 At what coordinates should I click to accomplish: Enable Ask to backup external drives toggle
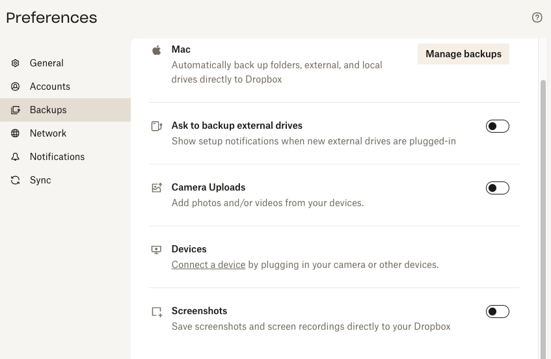pos(497,126)
